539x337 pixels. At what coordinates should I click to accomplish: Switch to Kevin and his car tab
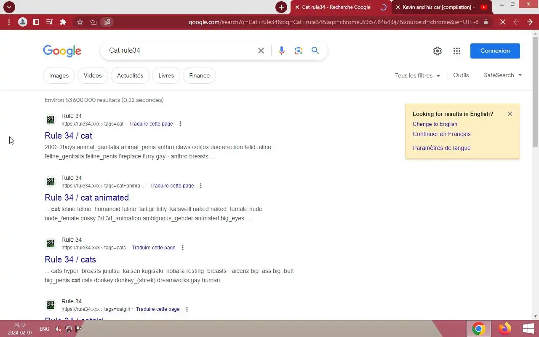(442, 7)
